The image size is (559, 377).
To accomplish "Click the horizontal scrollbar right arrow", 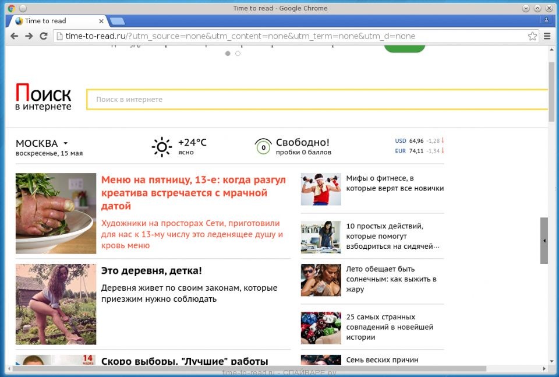I will pyautogui.click(x=544, y=368).
